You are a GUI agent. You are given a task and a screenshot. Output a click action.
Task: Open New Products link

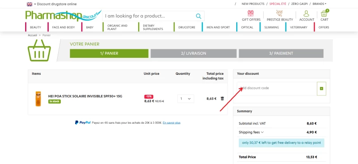[x=253, y=4]
